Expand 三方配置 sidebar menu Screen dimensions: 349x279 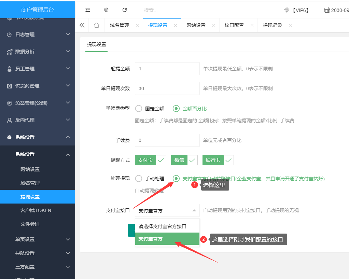click(x=68, y=267)
